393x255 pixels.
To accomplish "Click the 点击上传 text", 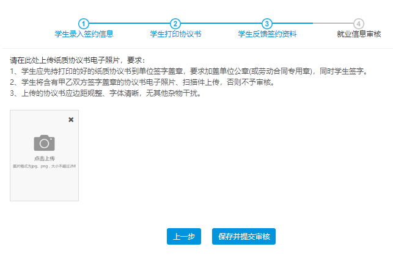I will [44, 158].
